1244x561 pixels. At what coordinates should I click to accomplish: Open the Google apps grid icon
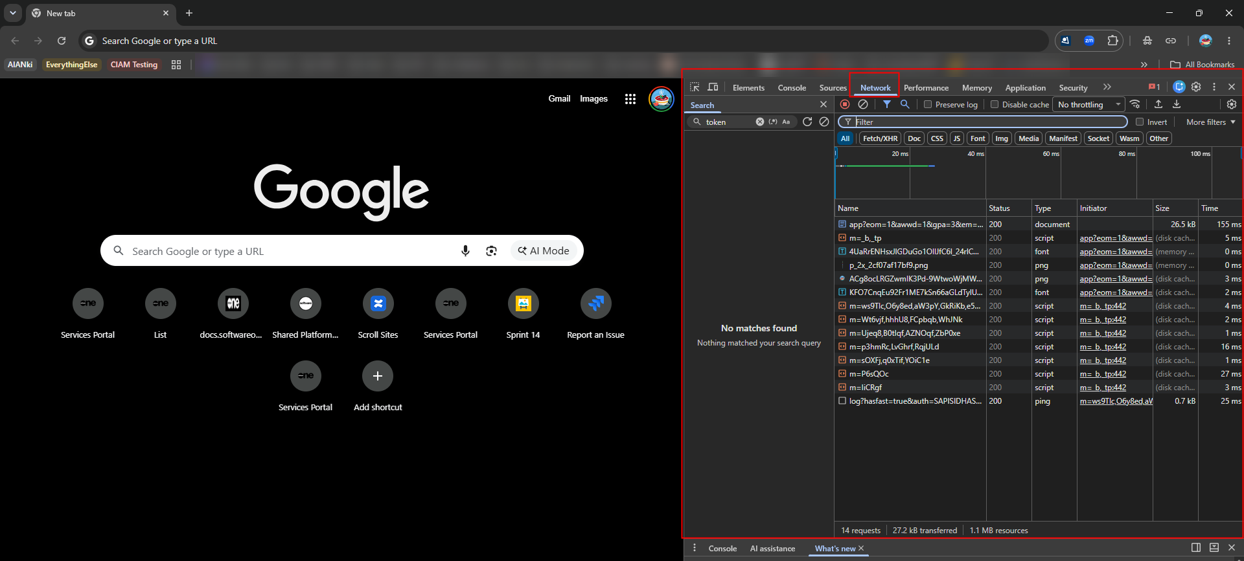pos(630,99)
